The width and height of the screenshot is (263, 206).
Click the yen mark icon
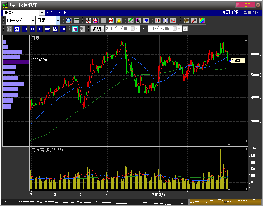[111, 21]
